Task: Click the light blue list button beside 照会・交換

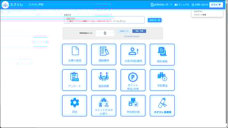Action: point(124,31)
